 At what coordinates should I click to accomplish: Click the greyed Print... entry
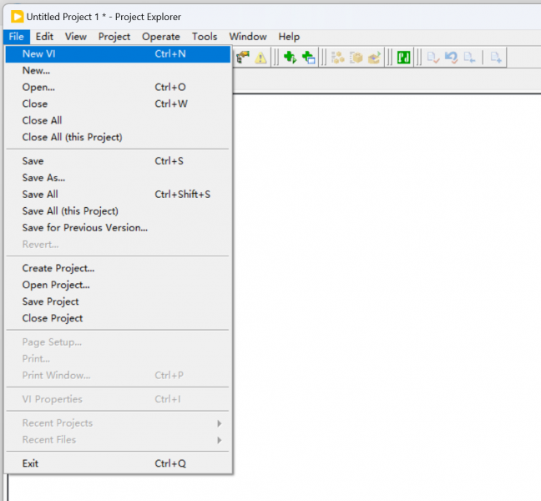tap(118, 359)
